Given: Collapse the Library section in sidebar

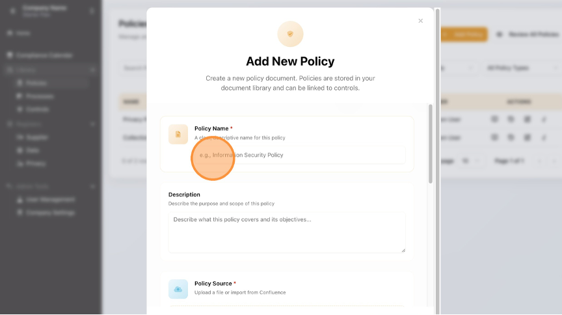Looking at the screenshot, I should click(x=93, y=70).
